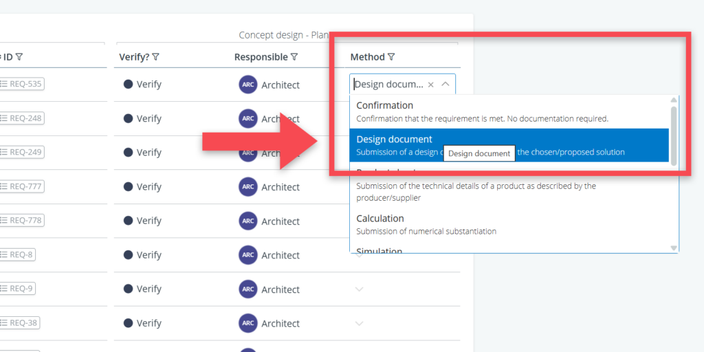This screenshot has width=704, height=352.
Task: Clear the Design document selection with X
Action: point(430,85)
